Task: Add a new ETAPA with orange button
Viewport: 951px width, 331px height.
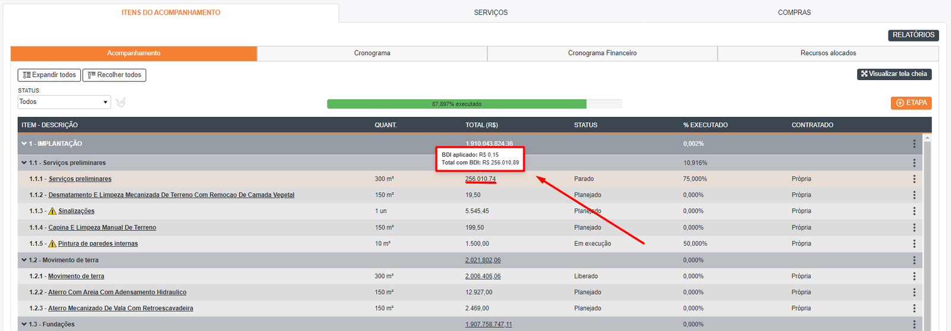Action: point(911,103)
